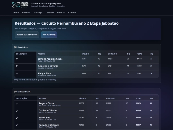This screenshot has width=173, height=130.
Task: Click the Total header in Feminina table
Action: [139, 54]
